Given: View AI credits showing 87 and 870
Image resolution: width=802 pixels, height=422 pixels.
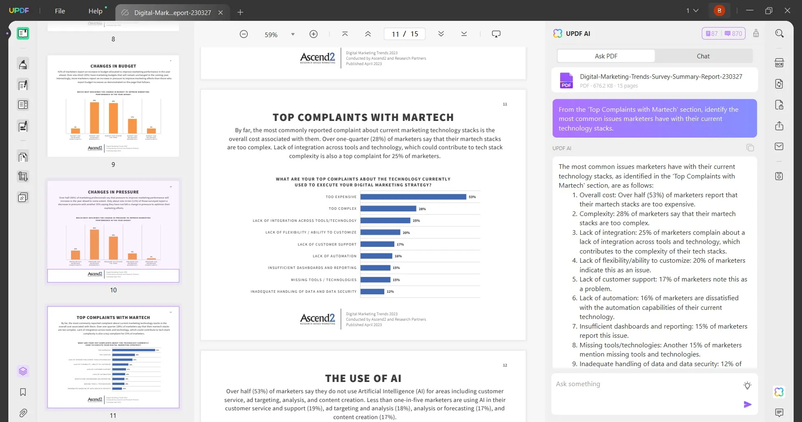Looking at the screenshot, I should point(724,33).
